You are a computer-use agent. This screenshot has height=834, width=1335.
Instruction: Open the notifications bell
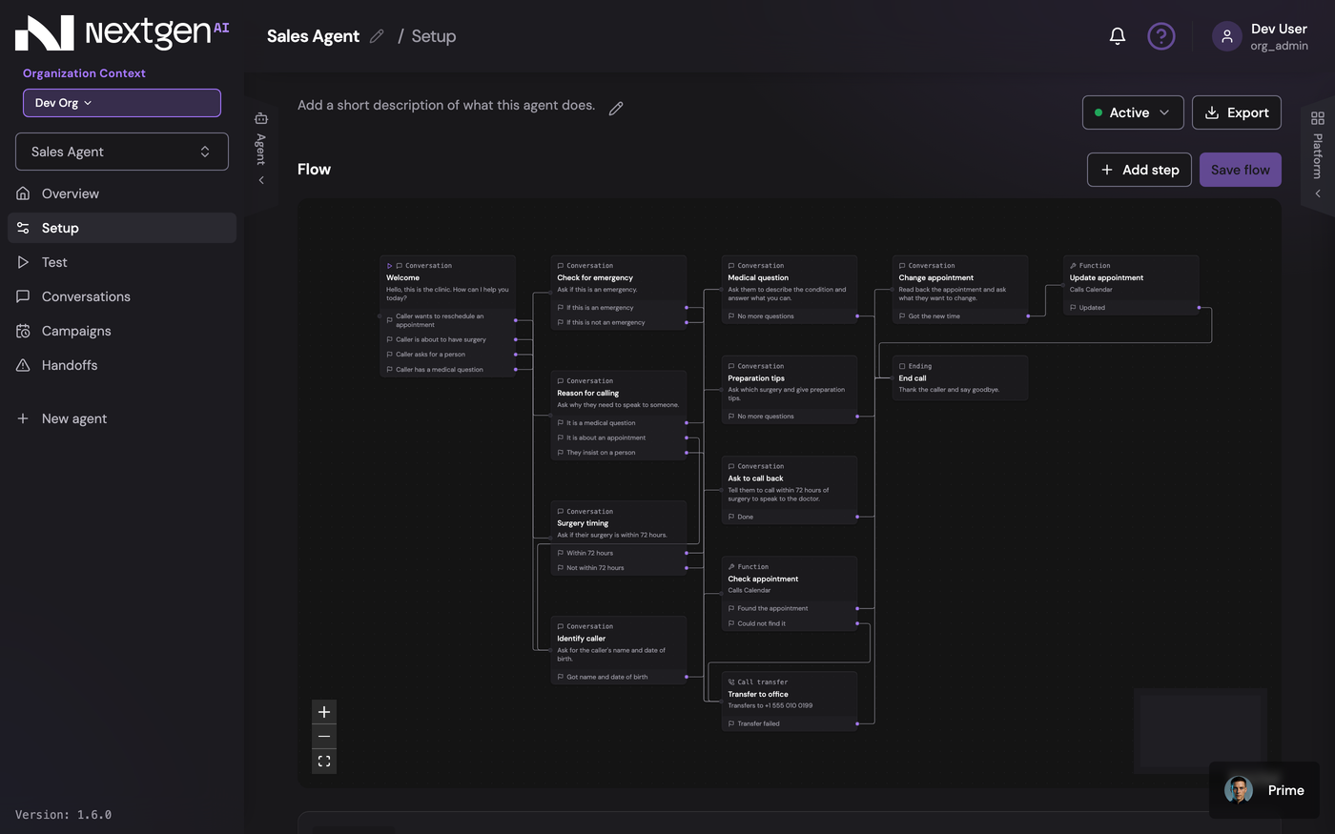(x=1118, y=36)
